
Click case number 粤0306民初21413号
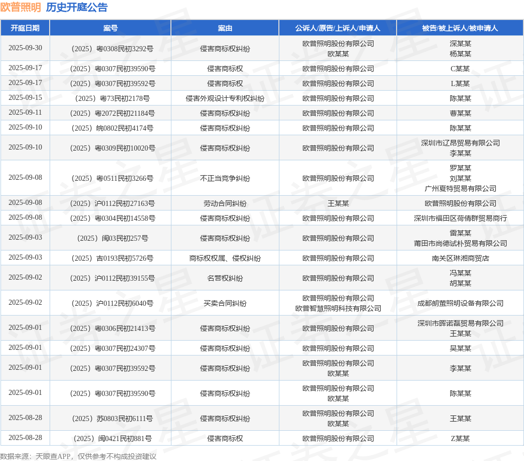pos(113,328)
